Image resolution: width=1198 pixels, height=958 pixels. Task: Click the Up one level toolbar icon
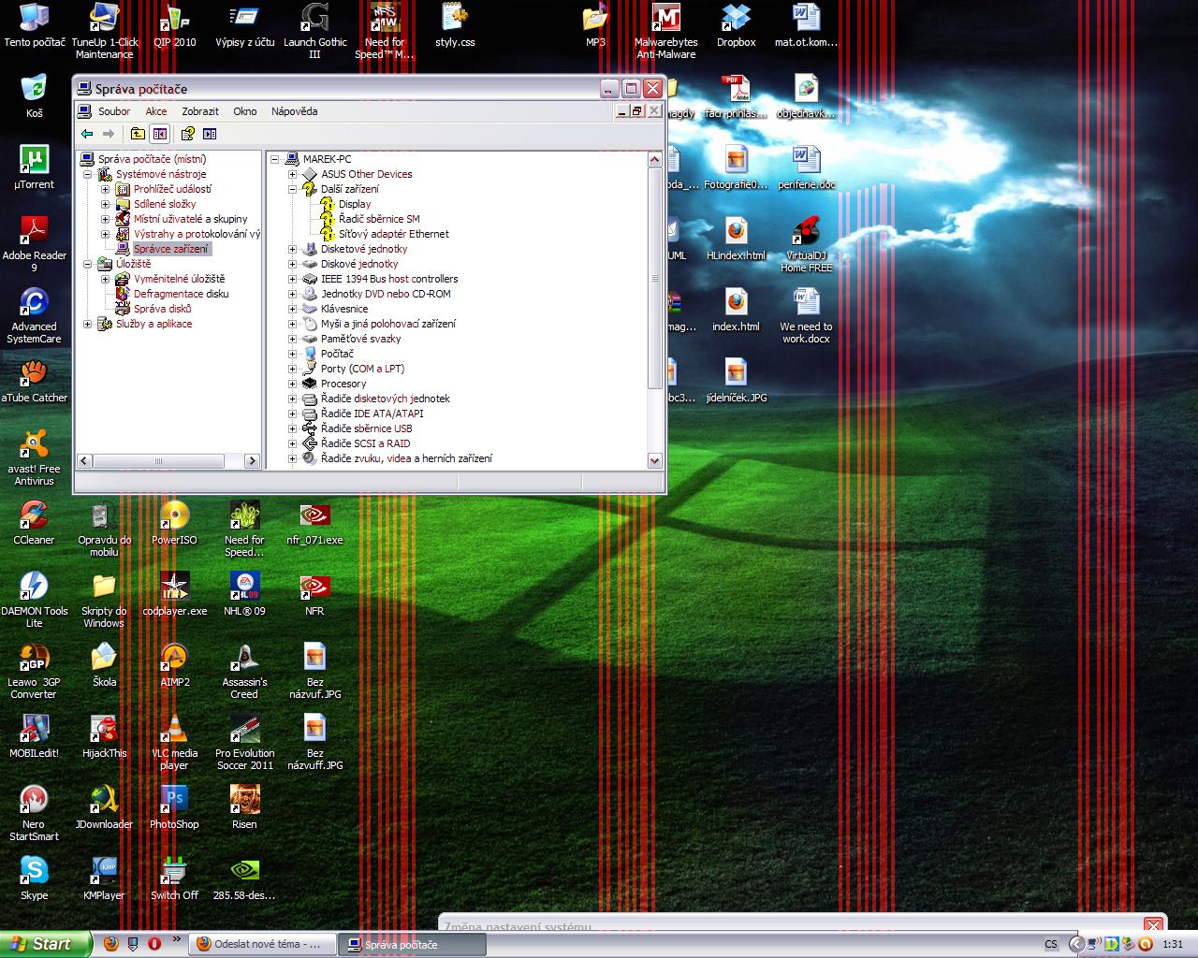[138, 134]
